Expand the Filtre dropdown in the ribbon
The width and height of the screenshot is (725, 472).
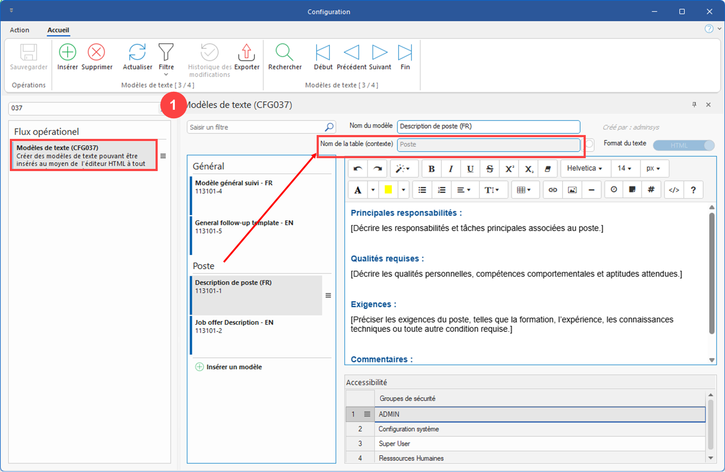[x=166, y=75]
